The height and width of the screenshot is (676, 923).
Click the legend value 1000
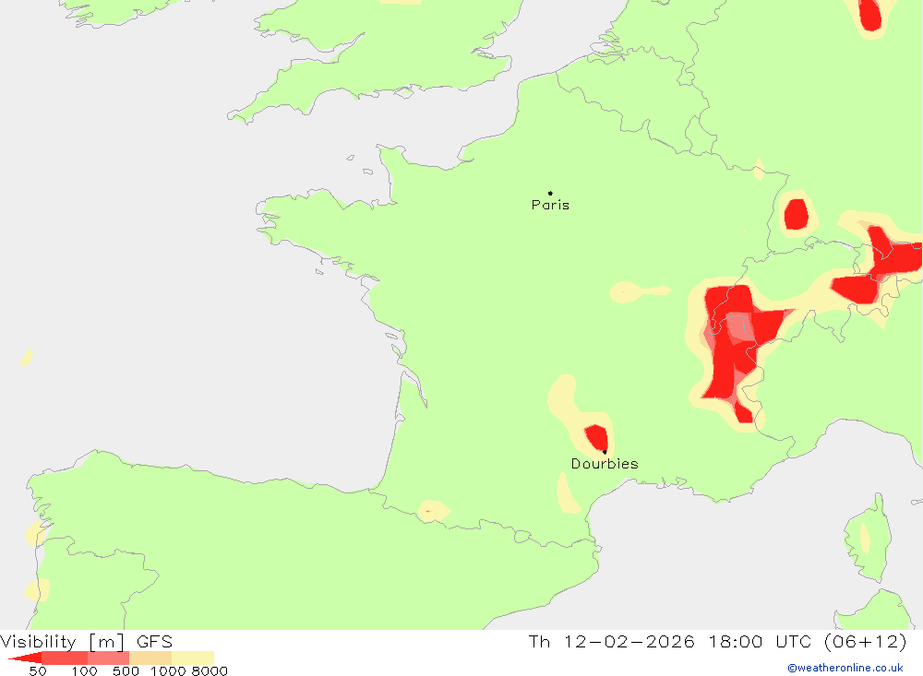tap(168, 671)
